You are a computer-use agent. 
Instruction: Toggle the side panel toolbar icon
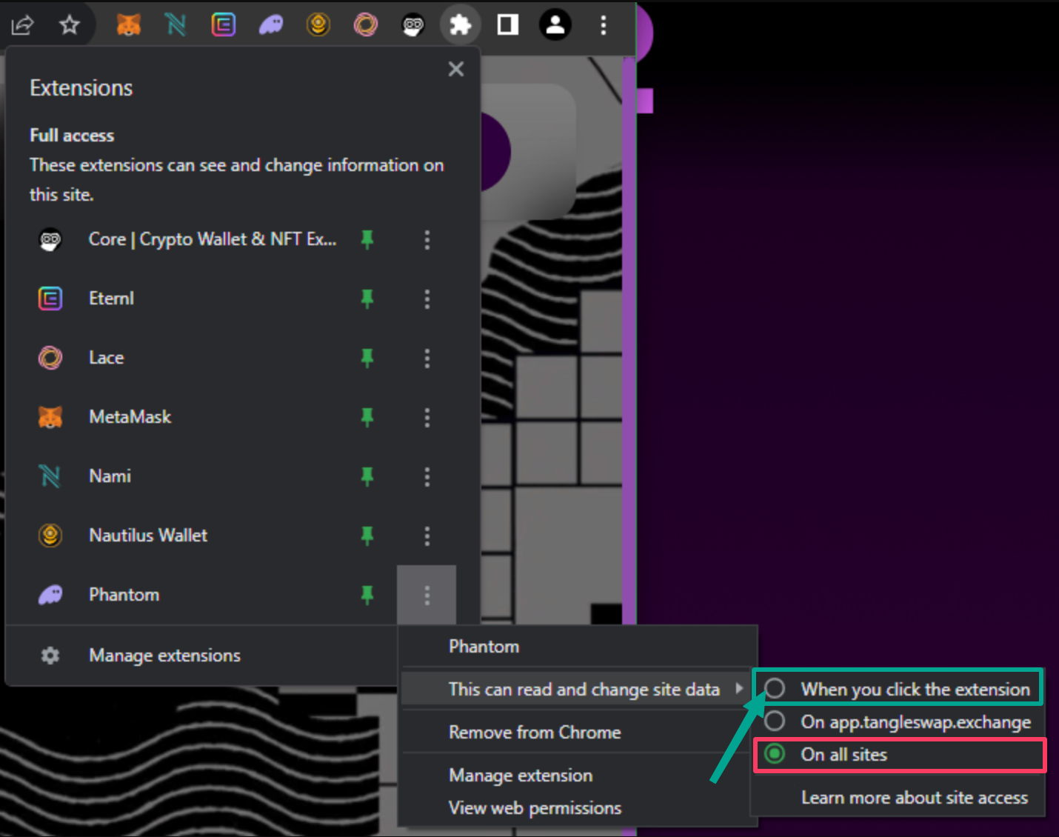[508, 25]
